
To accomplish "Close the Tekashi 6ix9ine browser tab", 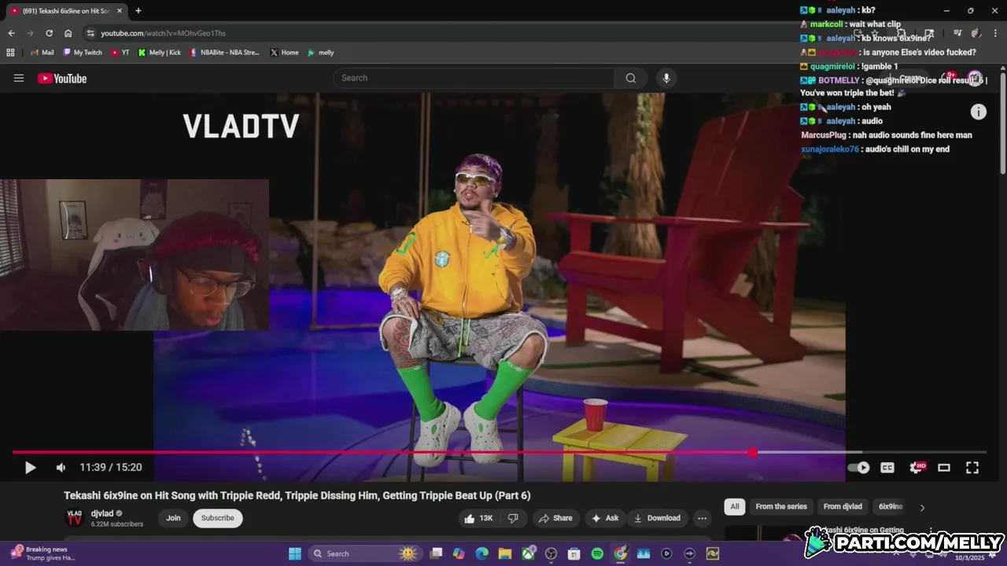I will coord(120,11).
